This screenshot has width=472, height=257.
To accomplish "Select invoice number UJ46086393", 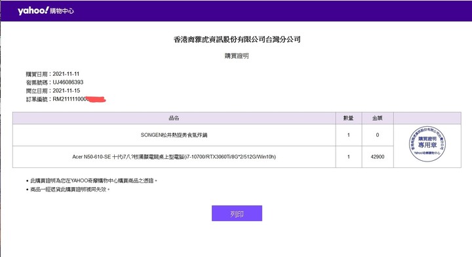I will [x=68, y=82].
